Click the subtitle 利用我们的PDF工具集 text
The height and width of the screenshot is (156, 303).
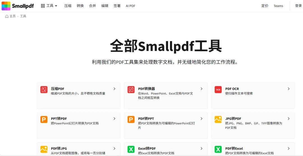point(165,62)
